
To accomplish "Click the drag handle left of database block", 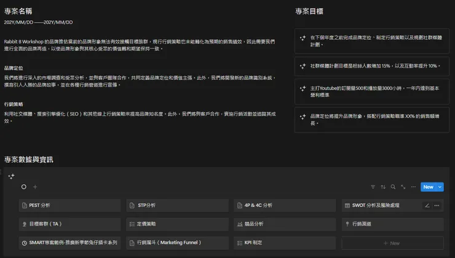I will pyautogui.click(x=1, y=172).
